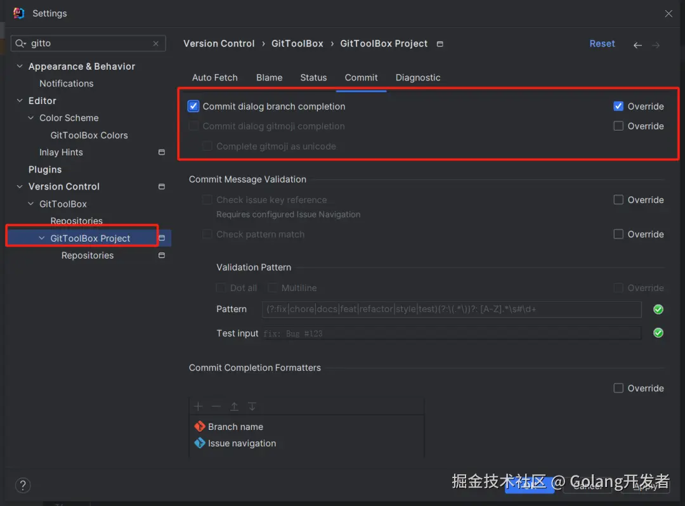Click green check icon beside Pattern field
Screen dimensions: 685x506
658,309
